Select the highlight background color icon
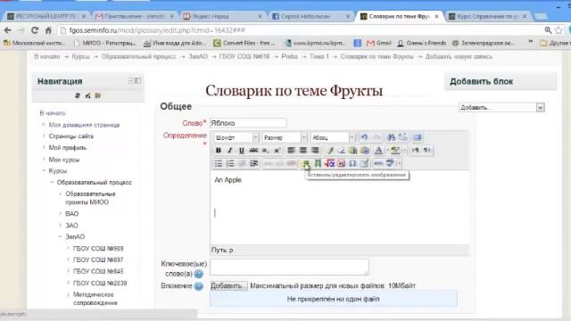Viewport: 571px width, 321px height. [395, 151]
